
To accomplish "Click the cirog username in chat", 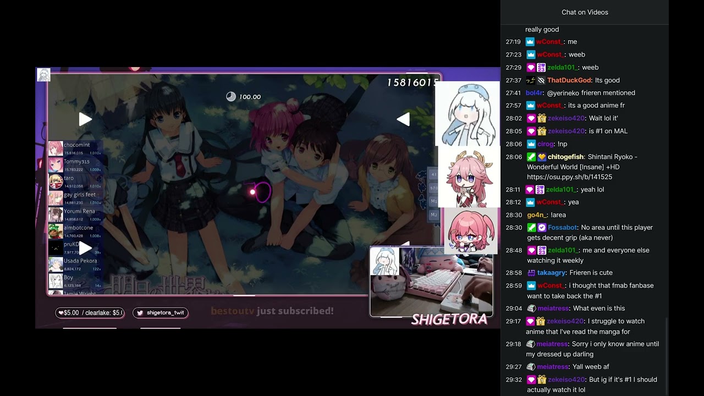I will tap(545, 144).
